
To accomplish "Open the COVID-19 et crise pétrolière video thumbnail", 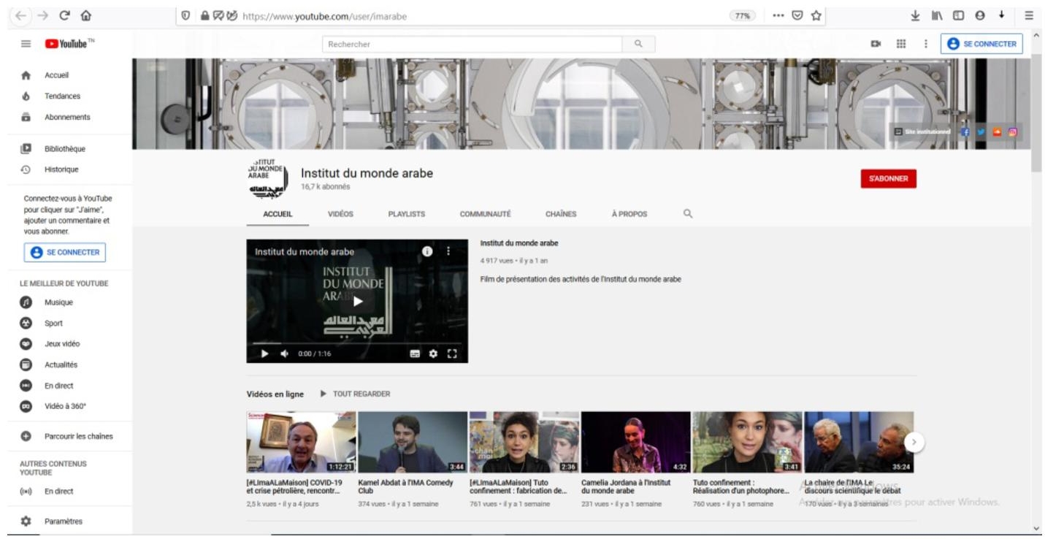I will [x=302, y=442].
